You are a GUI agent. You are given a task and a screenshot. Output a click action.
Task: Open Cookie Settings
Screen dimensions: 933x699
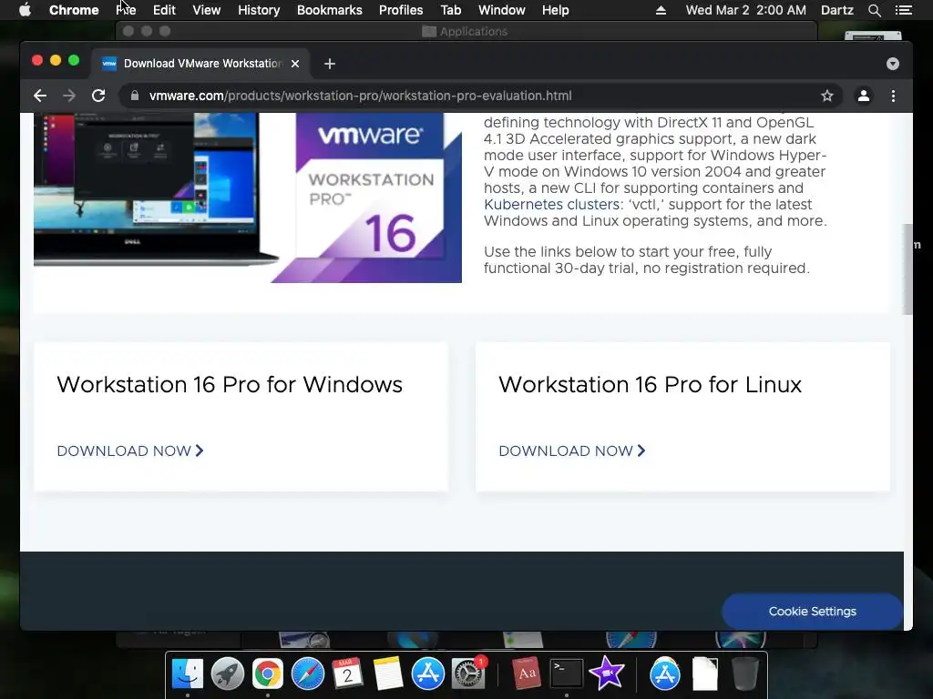tap(812, 612)
